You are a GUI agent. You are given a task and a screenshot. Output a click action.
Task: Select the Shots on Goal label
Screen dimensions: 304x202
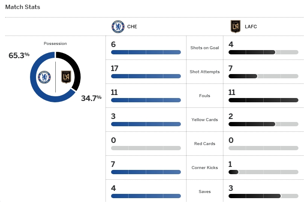205,48
